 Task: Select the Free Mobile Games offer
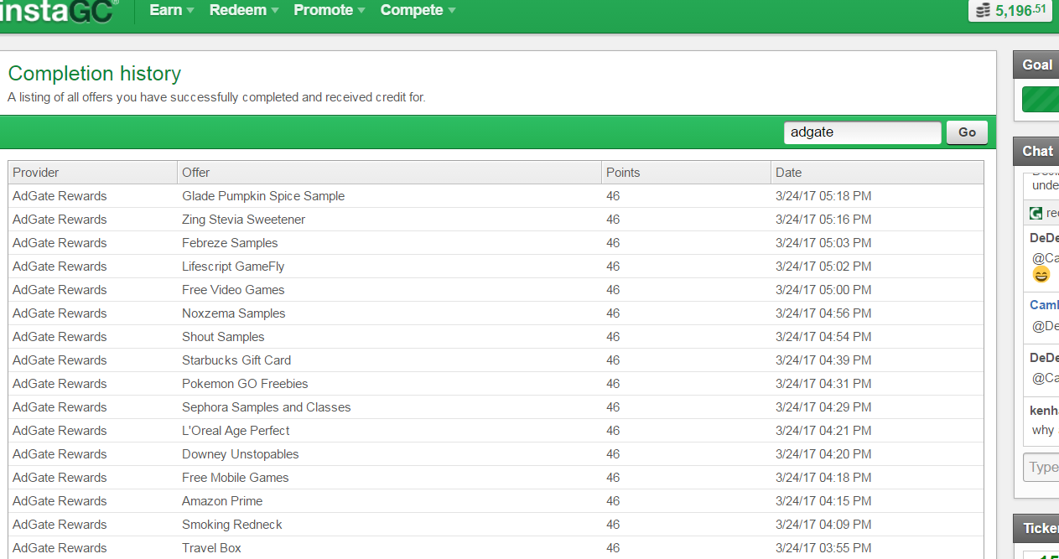(236, 478)
